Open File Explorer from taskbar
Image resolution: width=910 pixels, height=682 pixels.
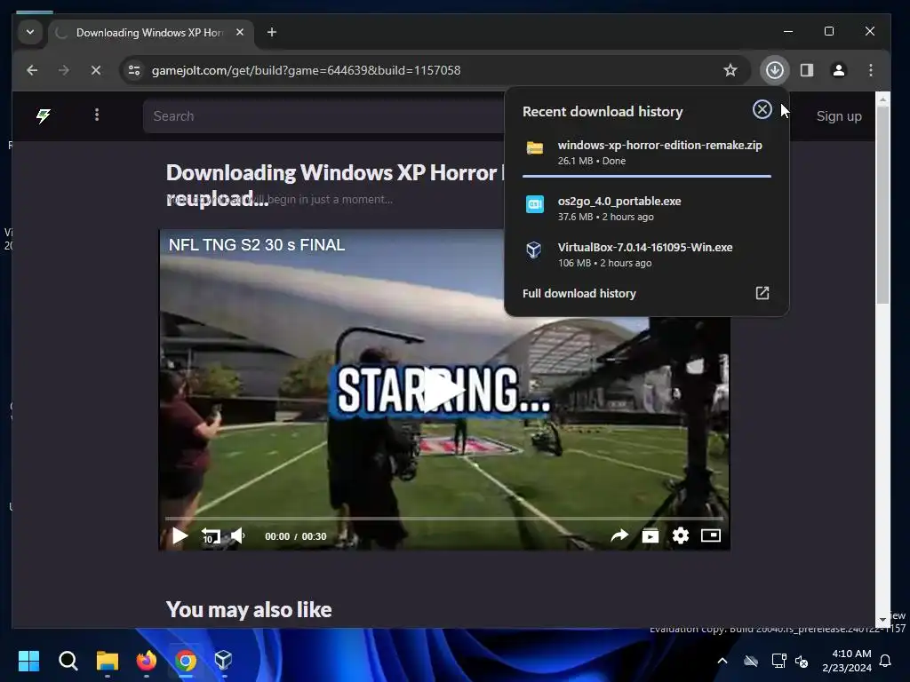coord(108,661)
